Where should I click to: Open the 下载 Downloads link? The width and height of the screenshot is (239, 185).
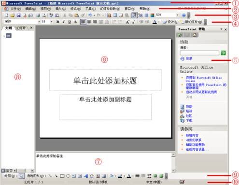pyautogui.click(x=189, y=120)
